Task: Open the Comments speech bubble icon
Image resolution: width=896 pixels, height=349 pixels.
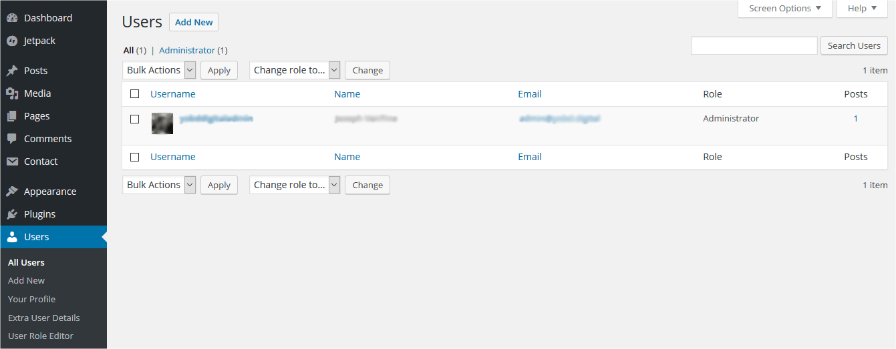Action: (12, 139)
